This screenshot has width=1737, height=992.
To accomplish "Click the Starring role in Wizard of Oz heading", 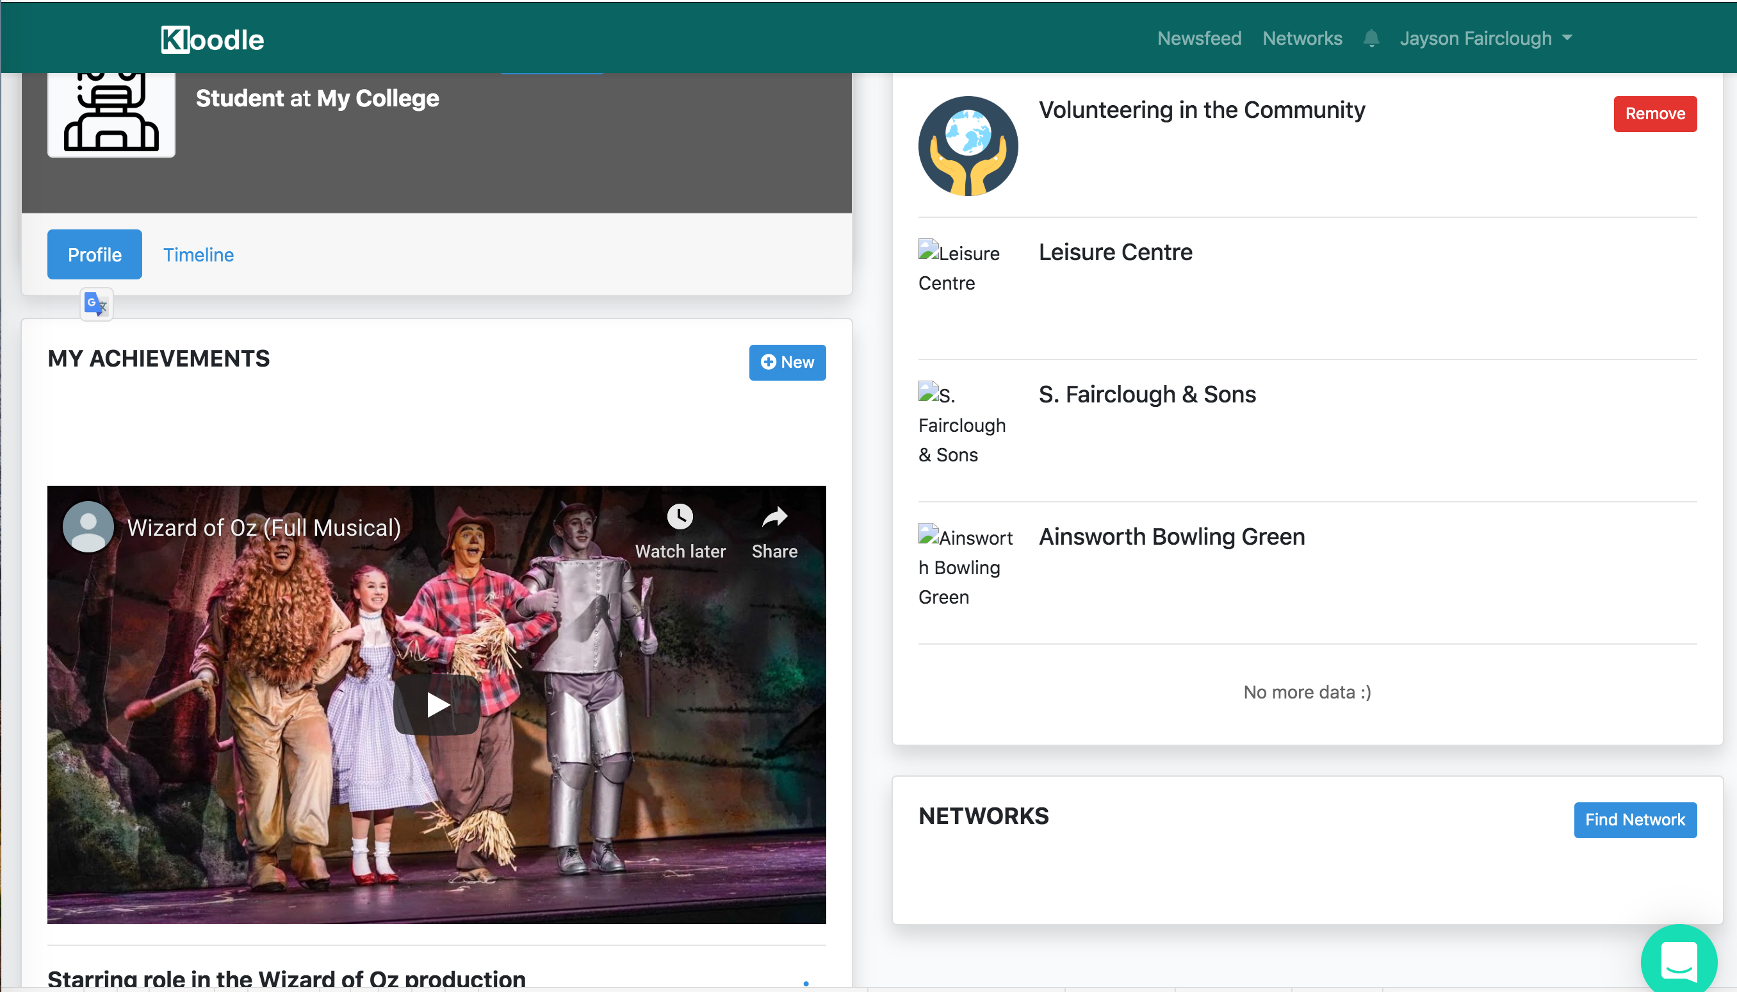I will [x=287, y=979].
